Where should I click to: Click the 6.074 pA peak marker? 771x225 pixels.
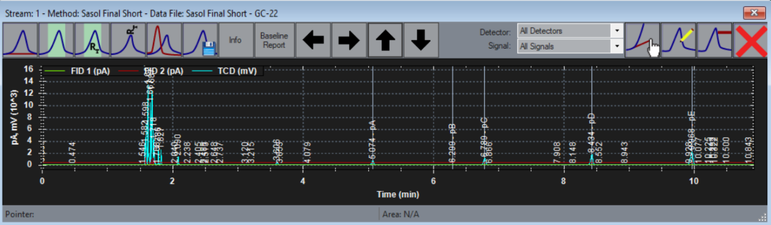coord(373,140)
